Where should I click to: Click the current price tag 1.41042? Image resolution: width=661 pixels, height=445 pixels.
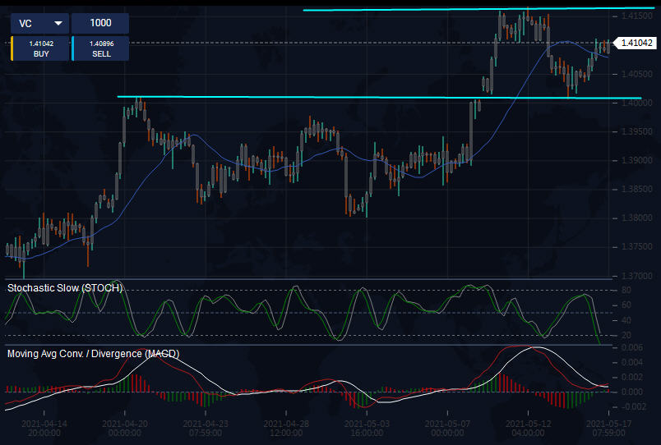636,43
